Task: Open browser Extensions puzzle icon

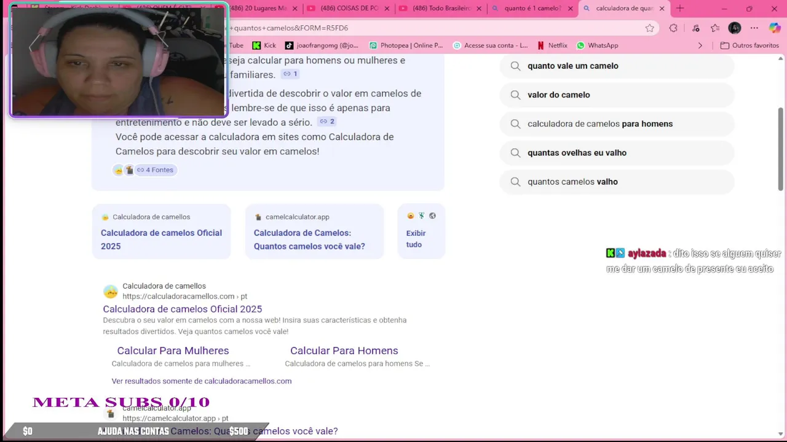Action: (x=673, y=28)
